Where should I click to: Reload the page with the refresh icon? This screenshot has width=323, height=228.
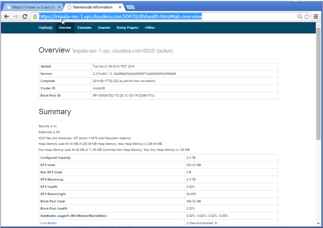(25, 16)
